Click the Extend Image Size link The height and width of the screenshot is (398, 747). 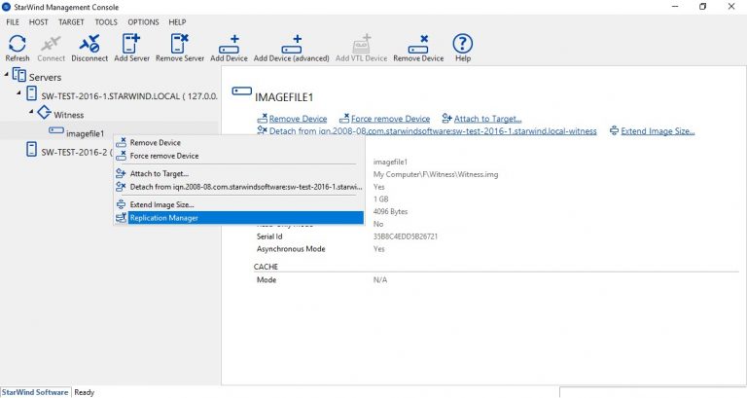658,131
